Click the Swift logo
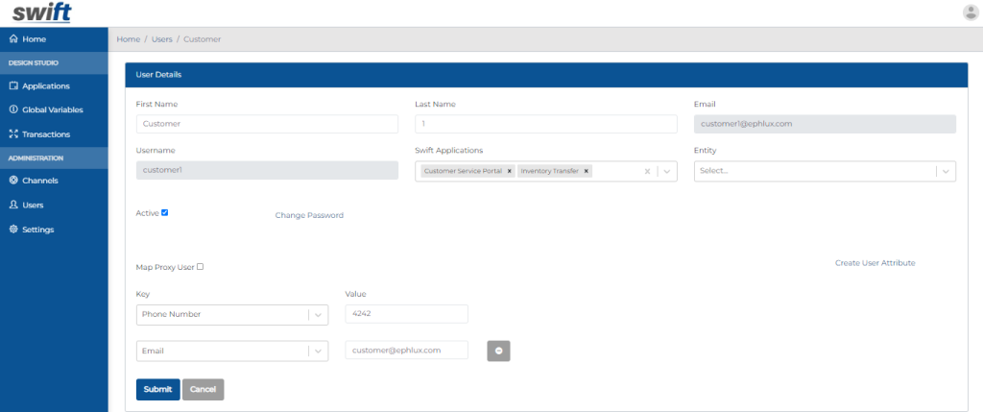The height and width of the screenshot is (412, 983). pyautogui.click(x=41, y=12)
